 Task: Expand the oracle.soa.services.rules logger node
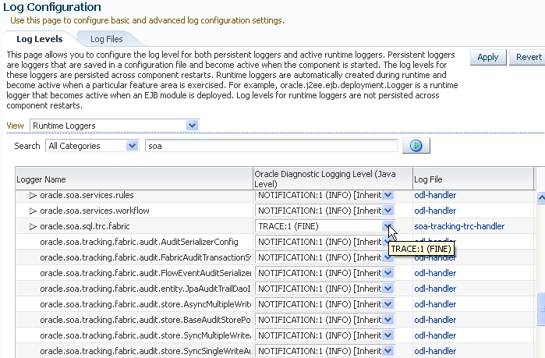point(33,195)
